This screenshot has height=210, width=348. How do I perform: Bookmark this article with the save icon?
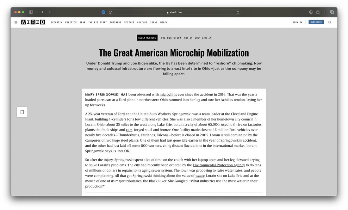click(22, 112)
